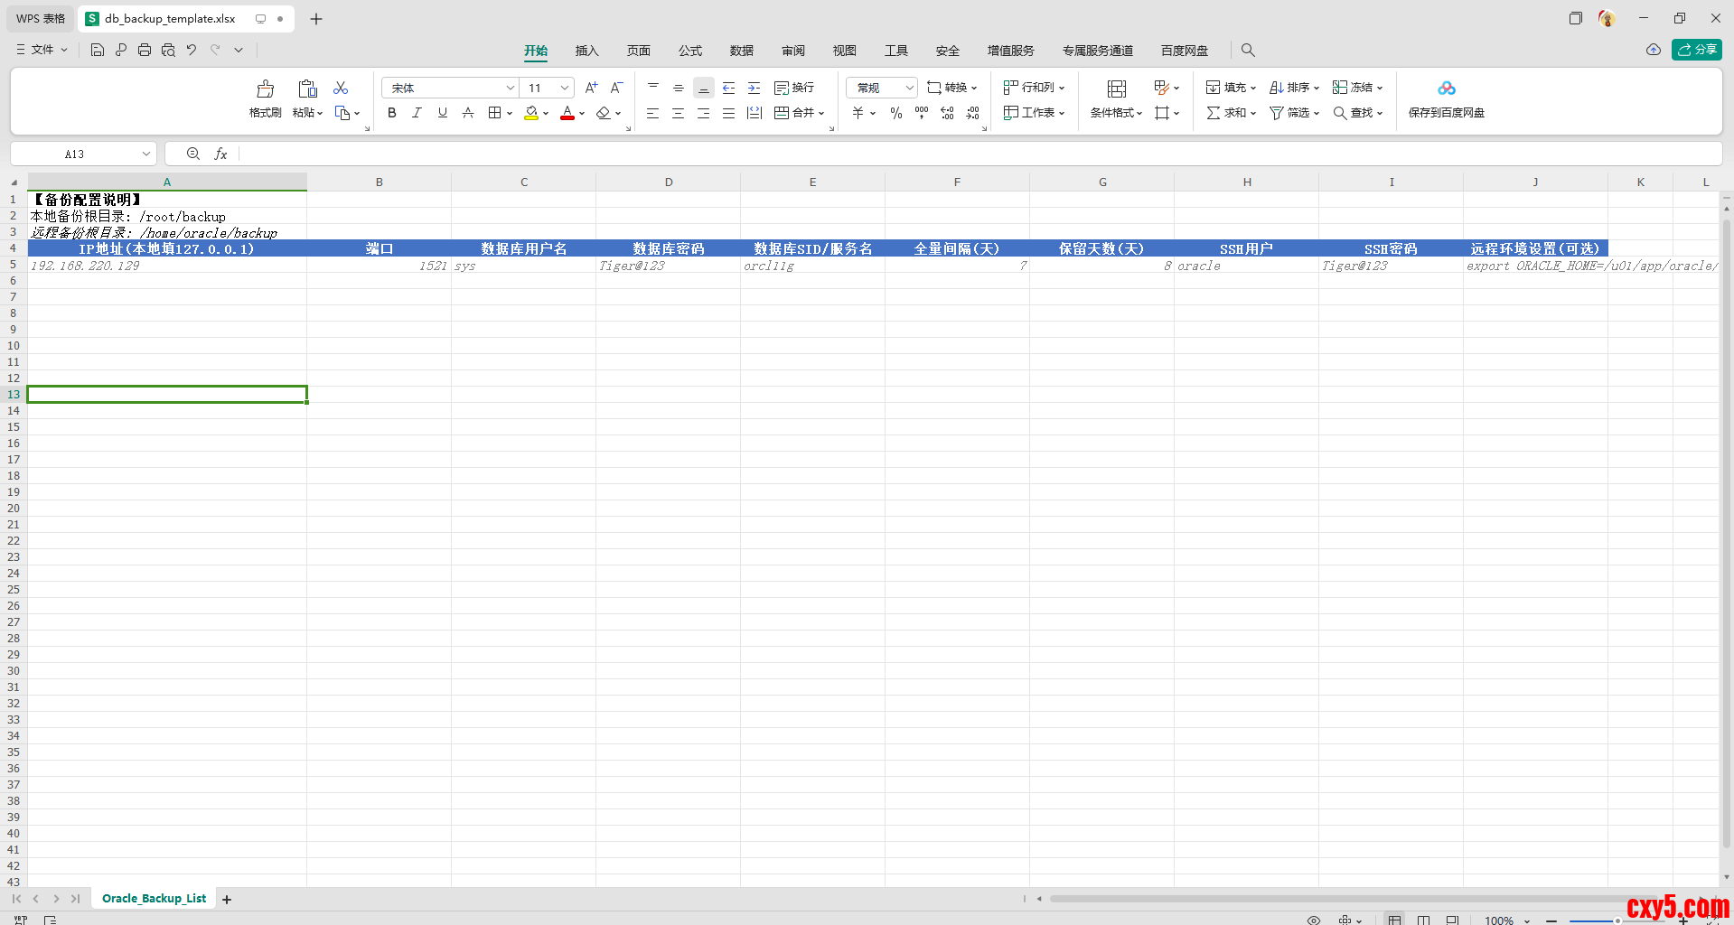Viewport: 1734px width, 925px height.
Task: Apply thousands separator format
Action: click(x=922, y=113)
